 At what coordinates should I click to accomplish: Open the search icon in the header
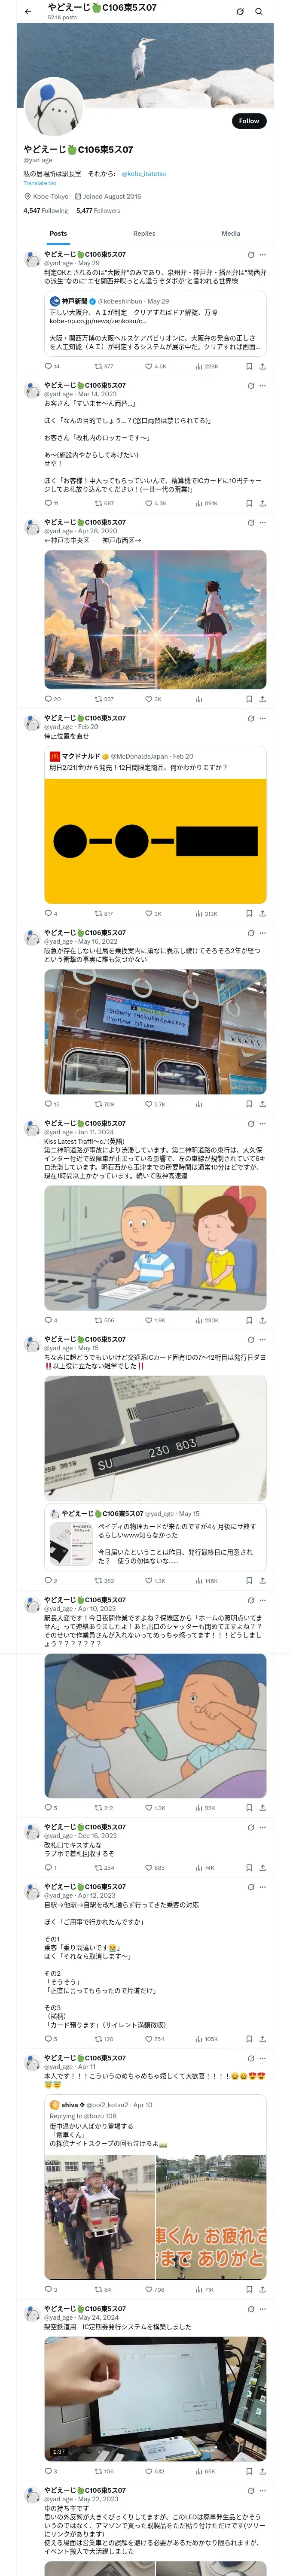point(259,11)
